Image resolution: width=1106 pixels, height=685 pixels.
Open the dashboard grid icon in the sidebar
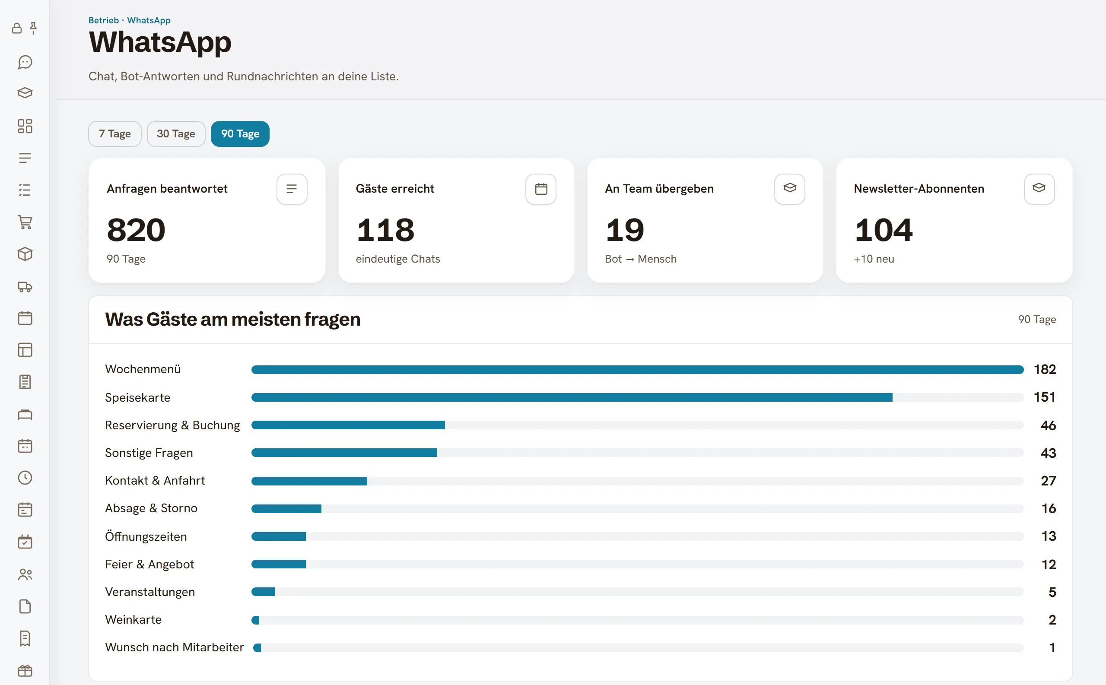(x=25, y=126)
